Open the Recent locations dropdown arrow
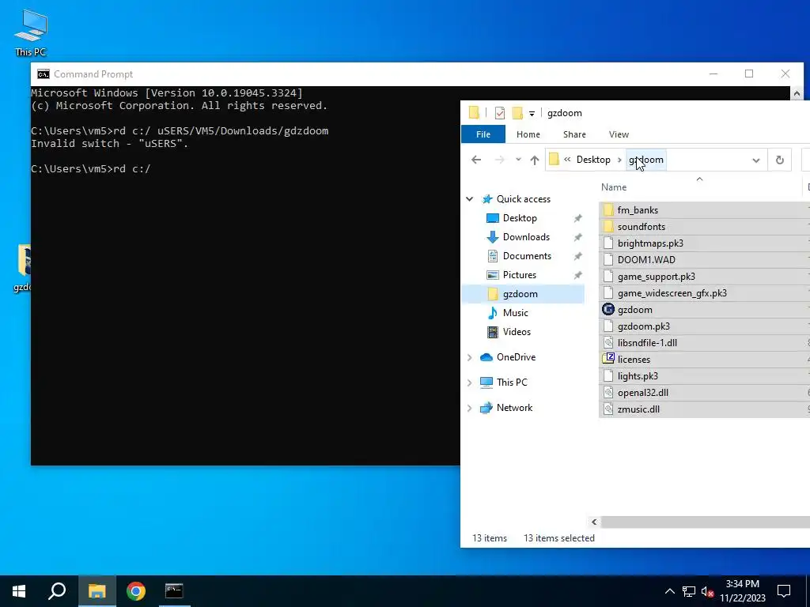The width and height of the screenshot is (810, 607). (518, 160)
